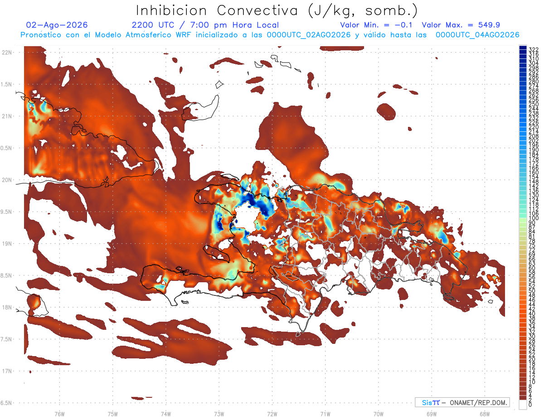Pick the white 0 swatch at the colorbar's base
544x420 pixels.
tap(523, 406)
